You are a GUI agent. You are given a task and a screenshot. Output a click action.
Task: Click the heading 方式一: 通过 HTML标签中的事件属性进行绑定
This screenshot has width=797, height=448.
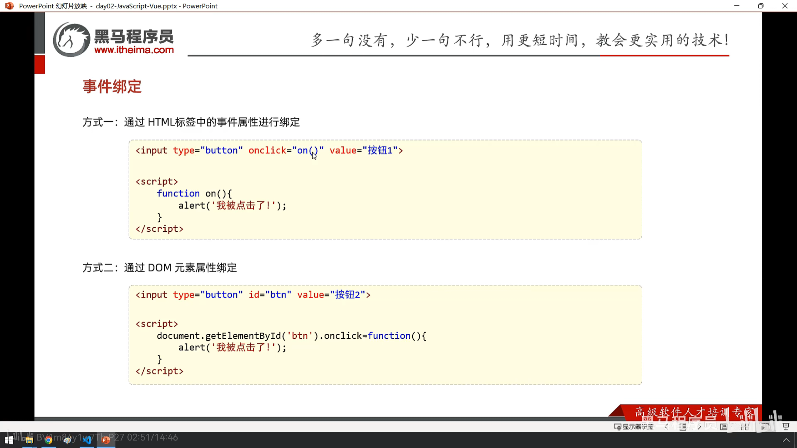191,122
